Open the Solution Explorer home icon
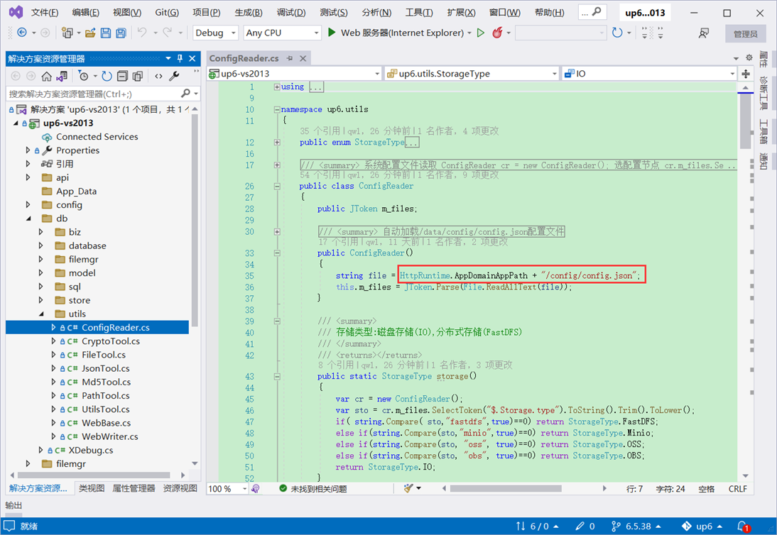The width and height of the screenshot is (777, 535). [46, 76]
